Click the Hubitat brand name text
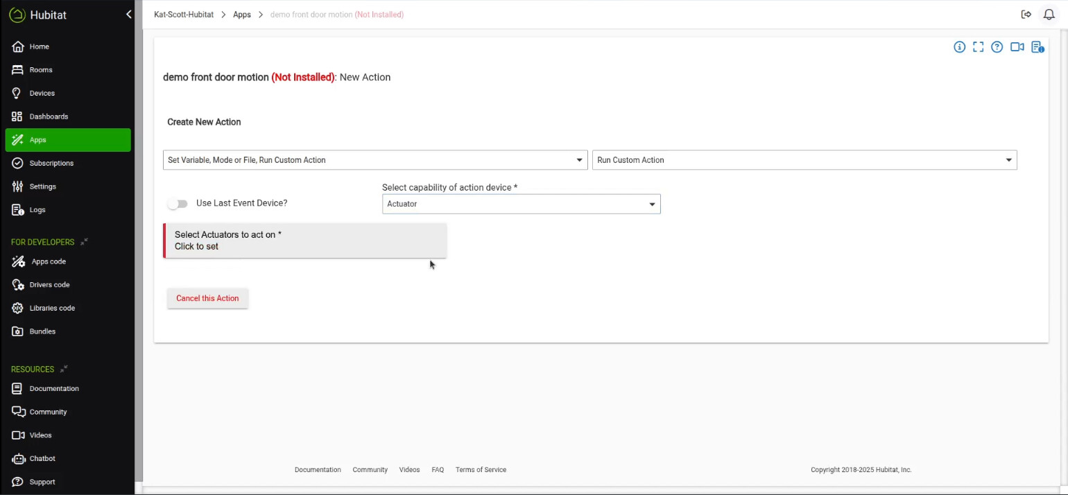 pos(49,15)
